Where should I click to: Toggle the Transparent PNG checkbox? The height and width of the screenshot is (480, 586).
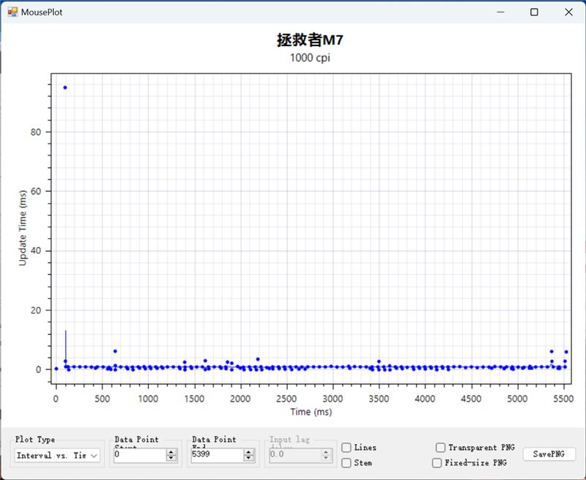(x=440, y=448)
